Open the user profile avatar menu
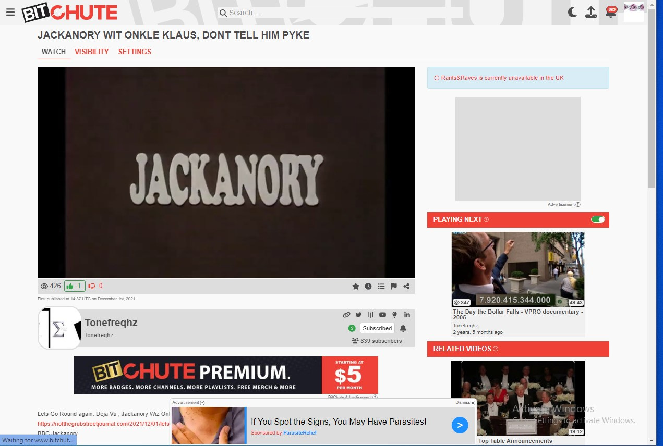The height and width of the screenshot is (446, 663). pos(634,12)
